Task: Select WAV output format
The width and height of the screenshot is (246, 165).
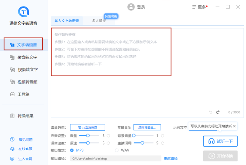Action: point(122,150)
